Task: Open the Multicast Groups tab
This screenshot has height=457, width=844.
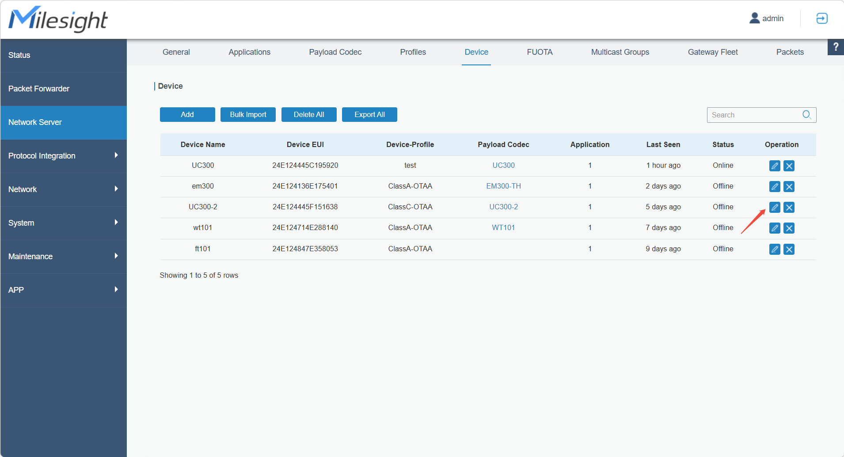Action: [620, 52]
